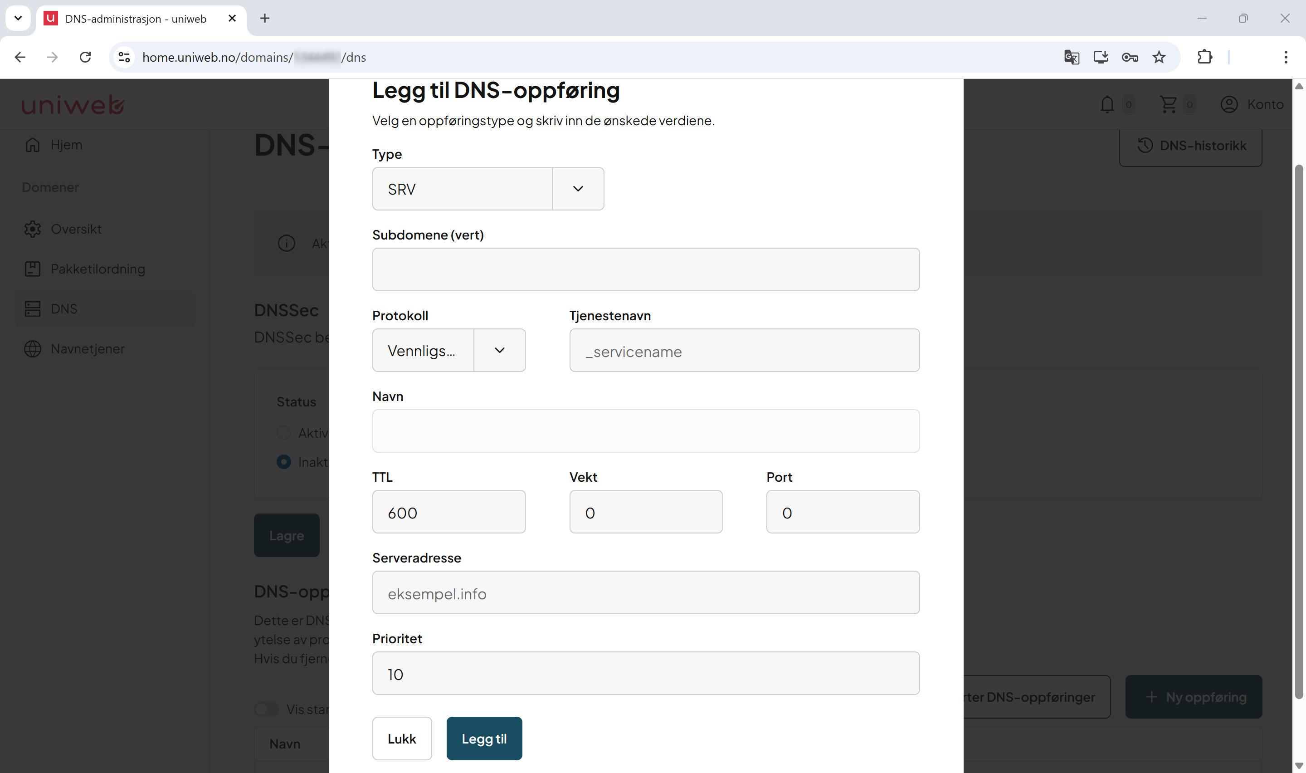Edit the Prioritet field showing 10
This screenshot has width=1306, height=773.
click(x=645, y=673)
